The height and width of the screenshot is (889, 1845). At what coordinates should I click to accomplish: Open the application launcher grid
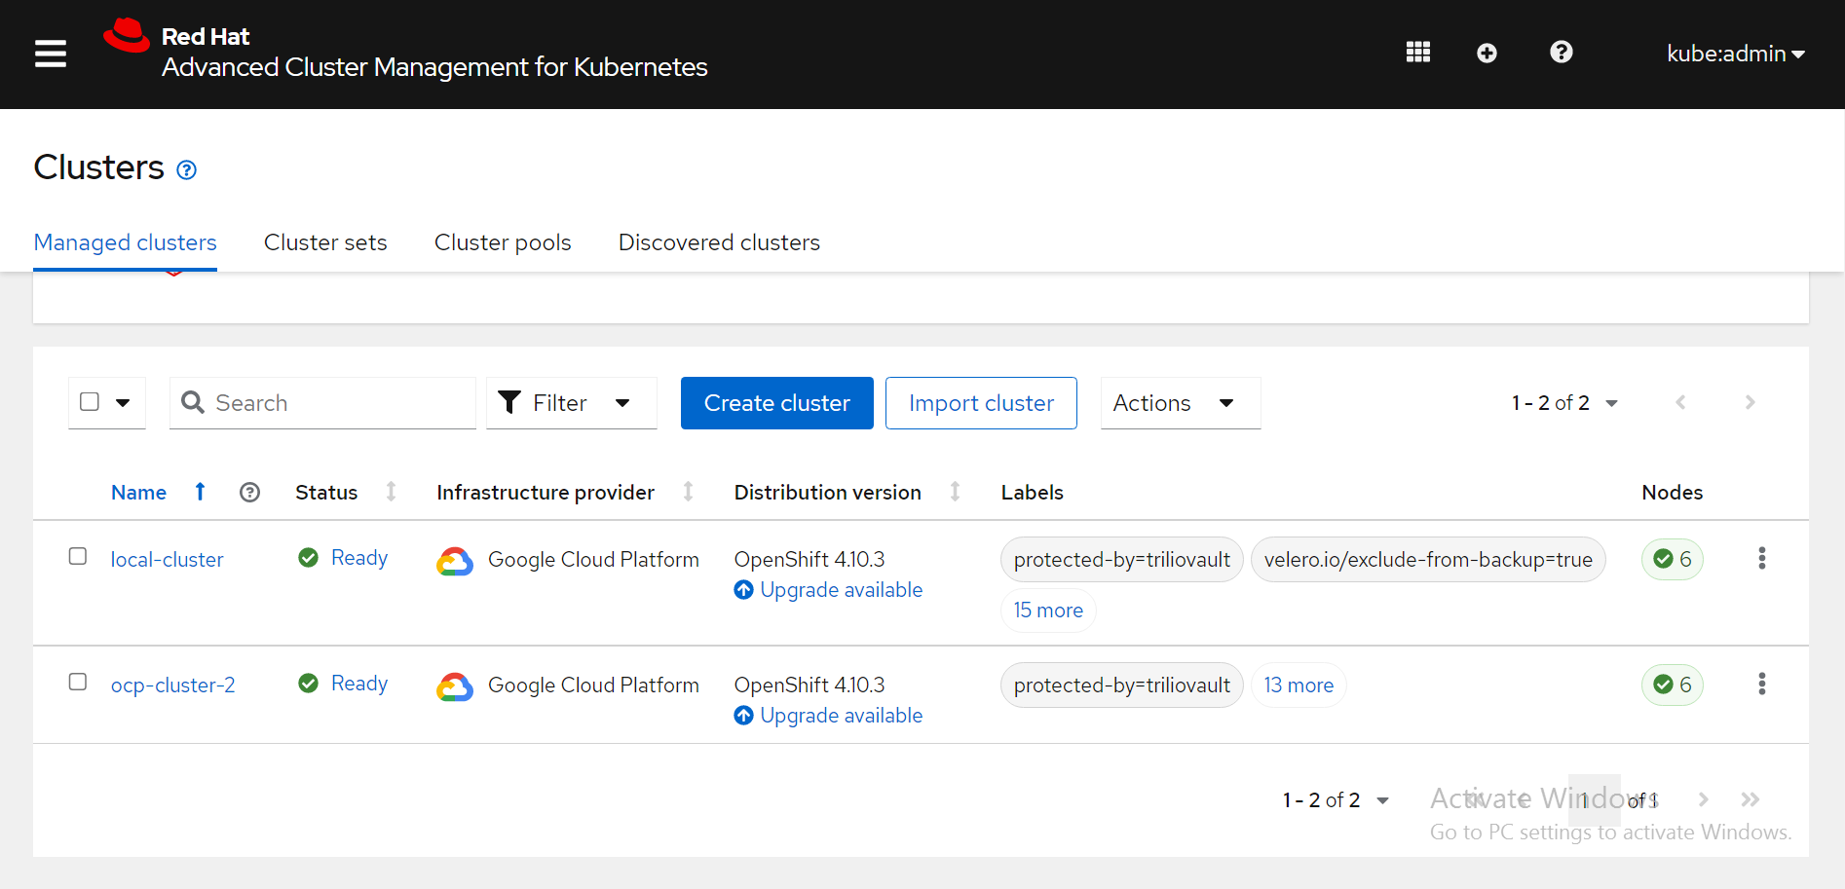pyautogui.click(x=1417, y=53)
